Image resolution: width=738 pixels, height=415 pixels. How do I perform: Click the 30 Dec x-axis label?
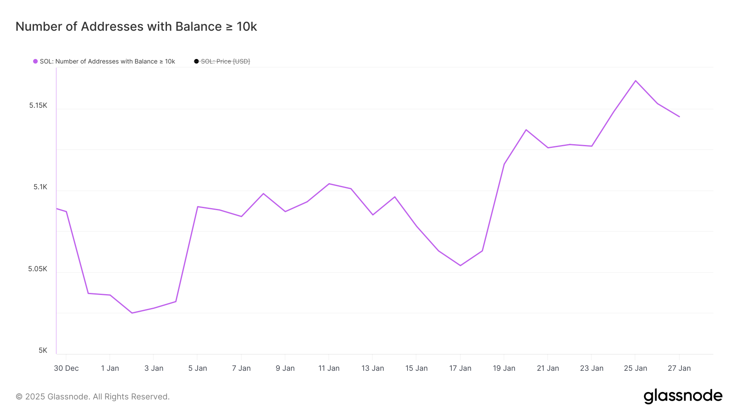66,368
